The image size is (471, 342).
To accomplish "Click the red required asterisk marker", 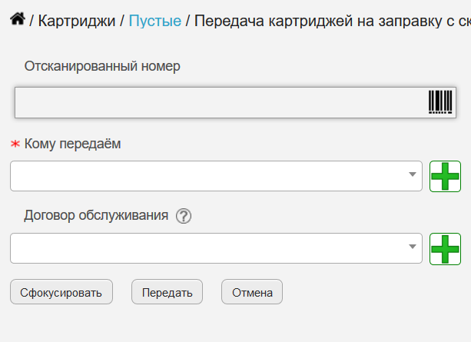I will pyautogui.click(x=15, y=144).
